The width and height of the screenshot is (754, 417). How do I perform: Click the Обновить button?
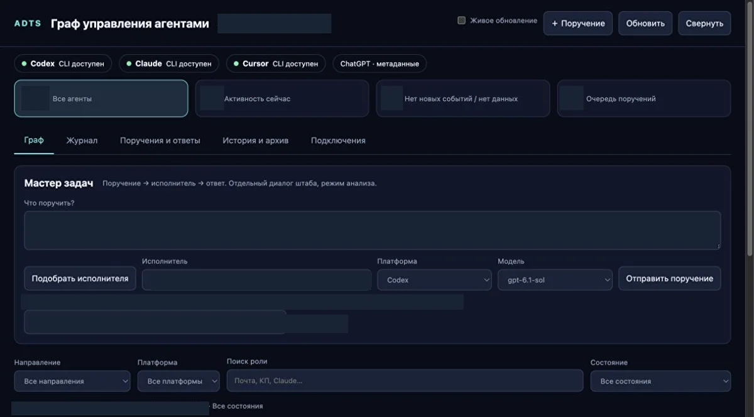pos(645,23)
